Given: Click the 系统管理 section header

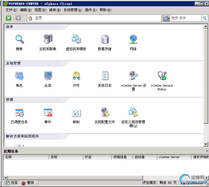Looking at the screenshot, I should click(x=13, y=63).
